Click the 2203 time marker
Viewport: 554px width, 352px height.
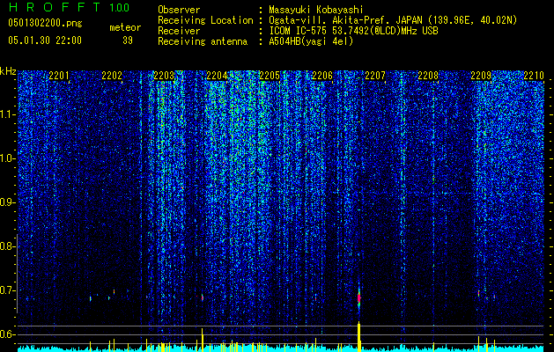[x=165, y=76]
